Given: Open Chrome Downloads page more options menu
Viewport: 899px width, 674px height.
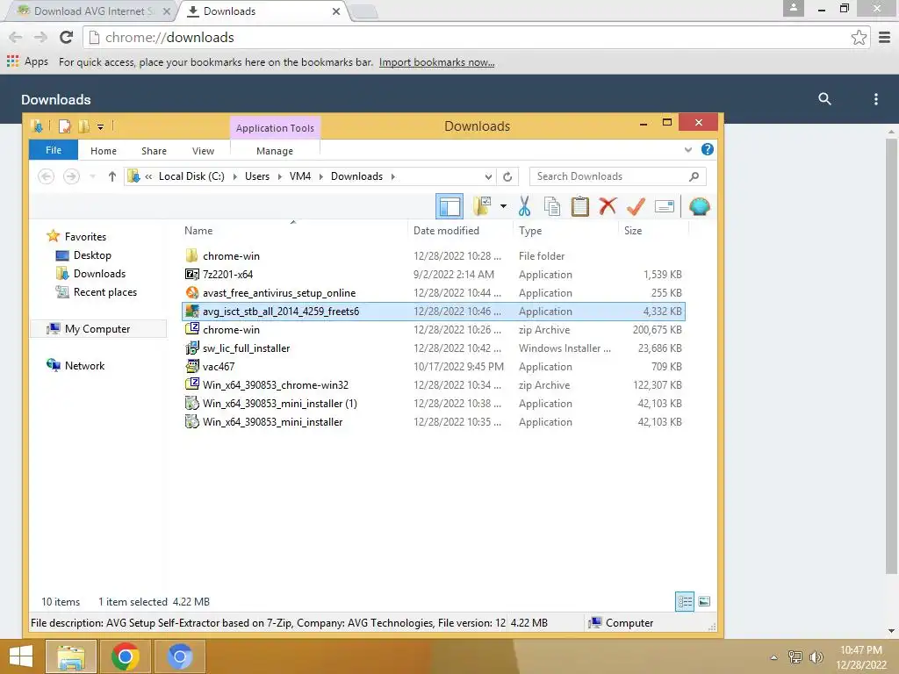Looking at the screenshot, I should click(875, 98).
